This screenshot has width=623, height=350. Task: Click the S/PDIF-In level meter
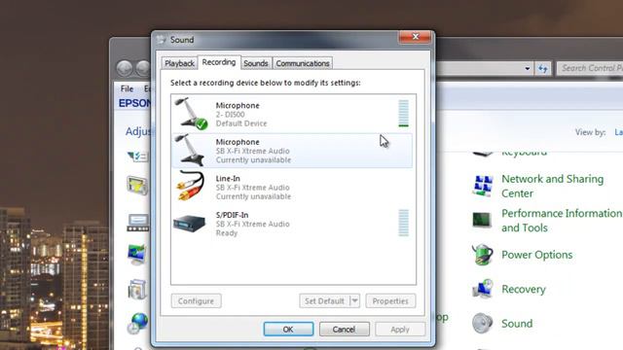(403, 223)
